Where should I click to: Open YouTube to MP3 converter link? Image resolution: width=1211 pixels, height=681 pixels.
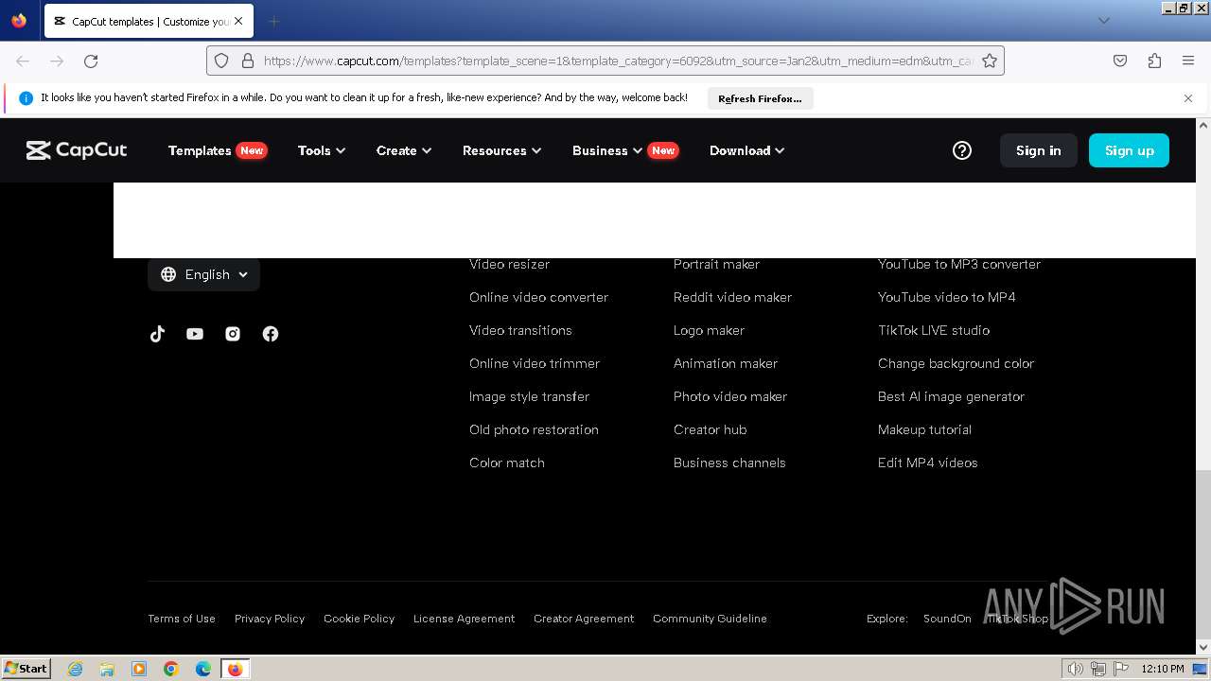(959, 265)
